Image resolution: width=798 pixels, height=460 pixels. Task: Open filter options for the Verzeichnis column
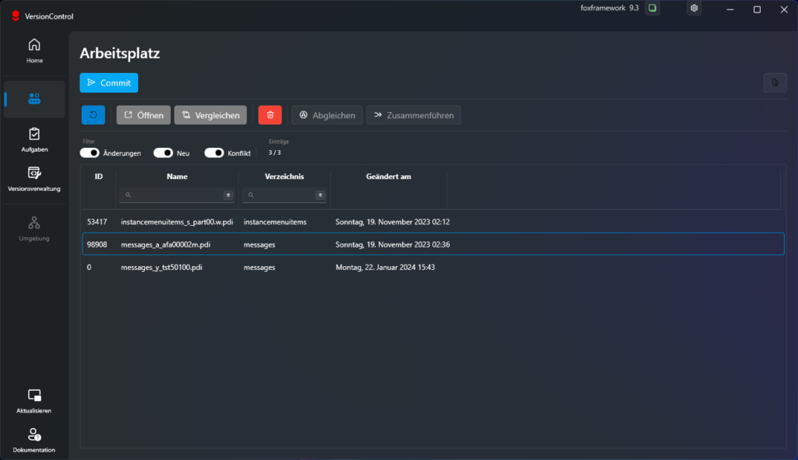[320, 195]
